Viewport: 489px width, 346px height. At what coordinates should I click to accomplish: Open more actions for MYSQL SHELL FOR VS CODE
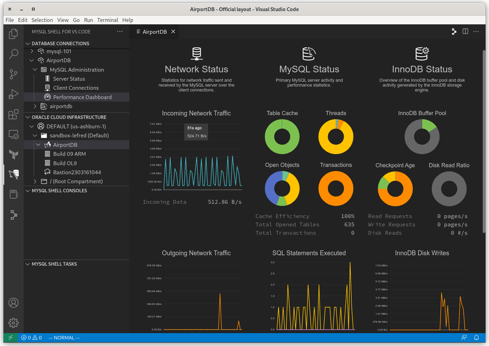point(120,31)
